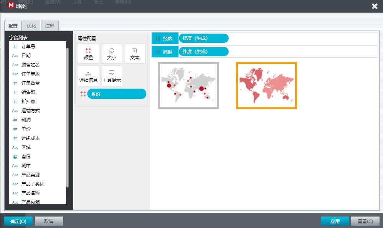
Task: Click the 应用 apply button
Action: pyautogui.click(x=335, y=222)
